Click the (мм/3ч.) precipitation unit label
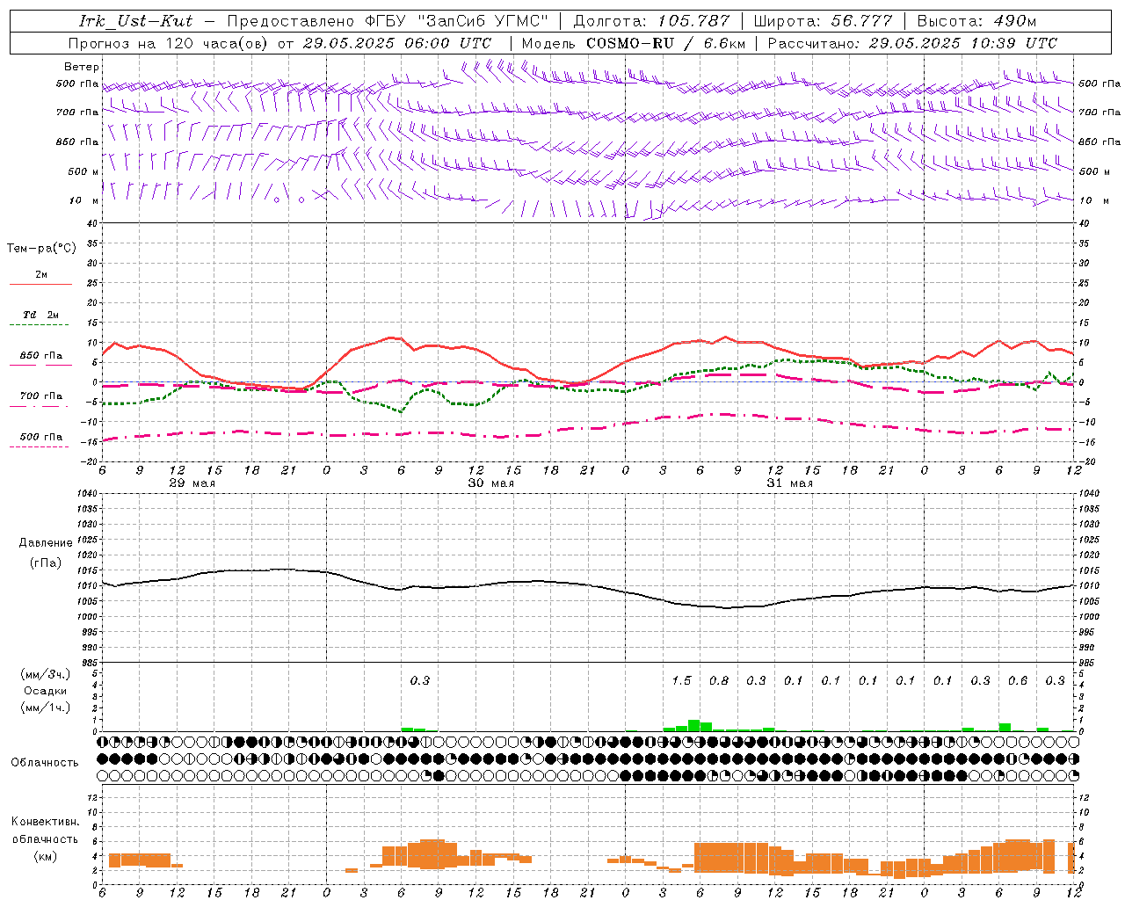Viewport: 1125px width, 900px height. click(46, 674)
